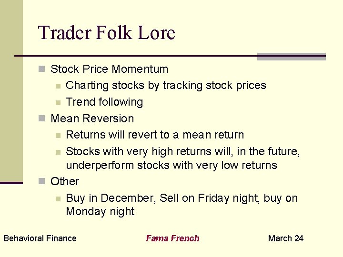Click the Fama French footer label
Viewport: 343px width, 257px height.
(172, 238)
